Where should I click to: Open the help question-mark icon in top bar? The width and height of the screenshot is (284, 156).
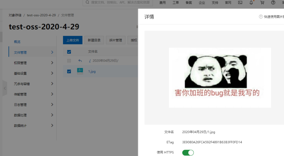[x=273, y=2]
